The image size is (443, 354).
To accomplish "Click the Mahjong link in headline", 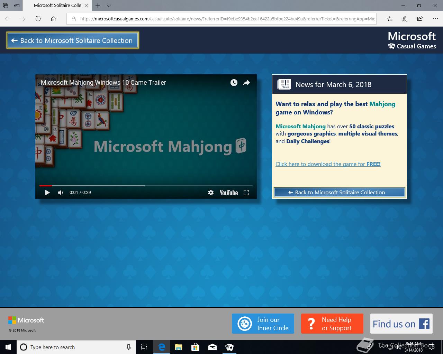I will pyautogui.click(x=382, y=104).
